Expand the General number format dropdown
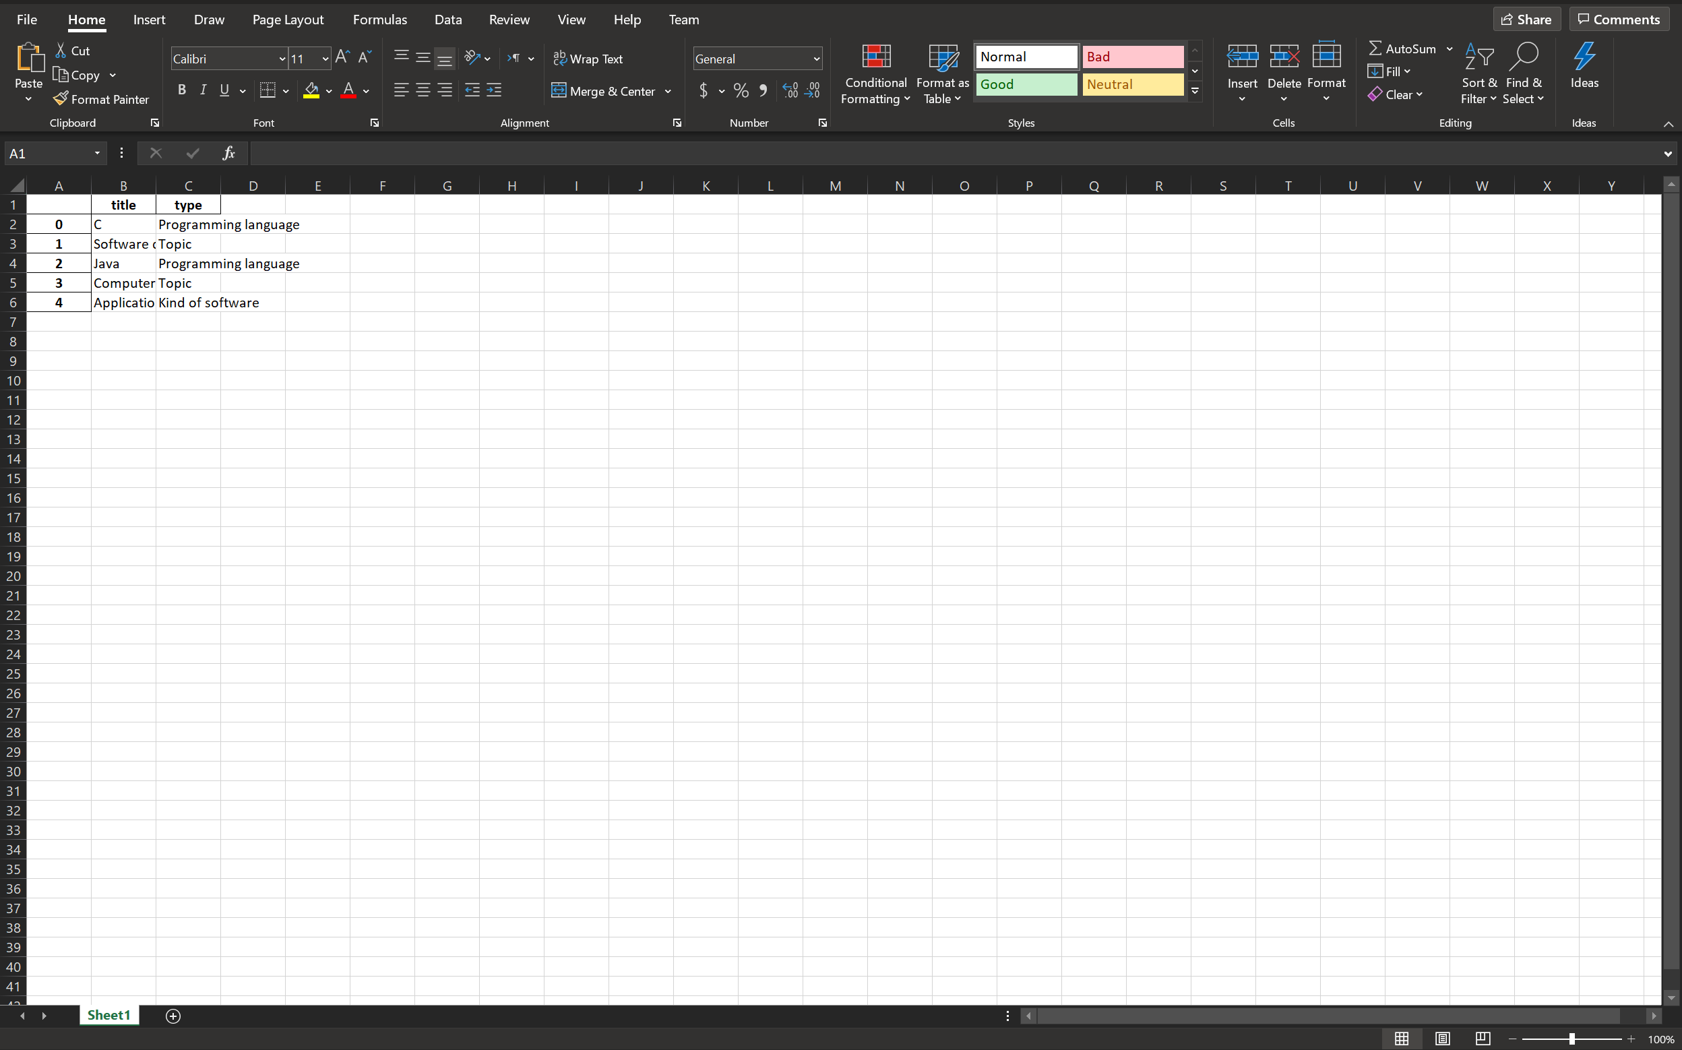 tap(816, 59)
